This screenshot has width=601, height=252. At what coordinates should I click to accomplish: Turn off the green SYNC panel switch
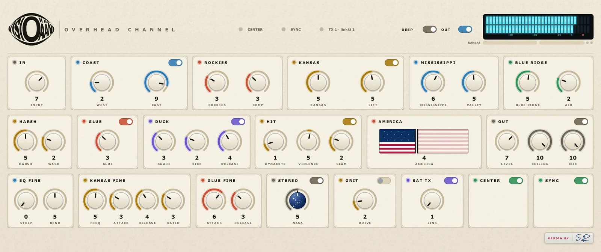coord(581,181)
